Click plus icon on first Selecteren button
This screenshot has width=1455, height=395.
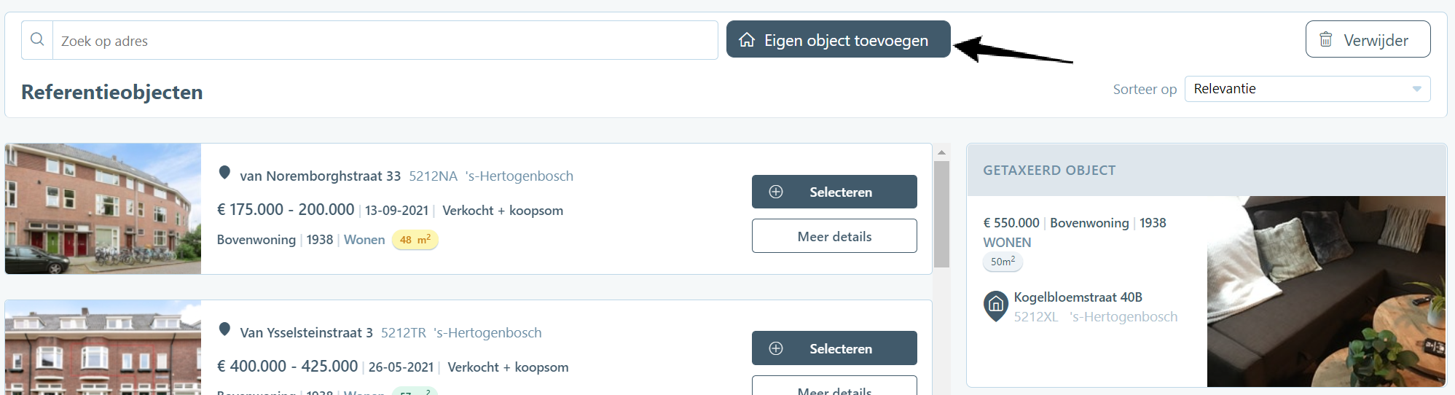(x=776, y=192)
